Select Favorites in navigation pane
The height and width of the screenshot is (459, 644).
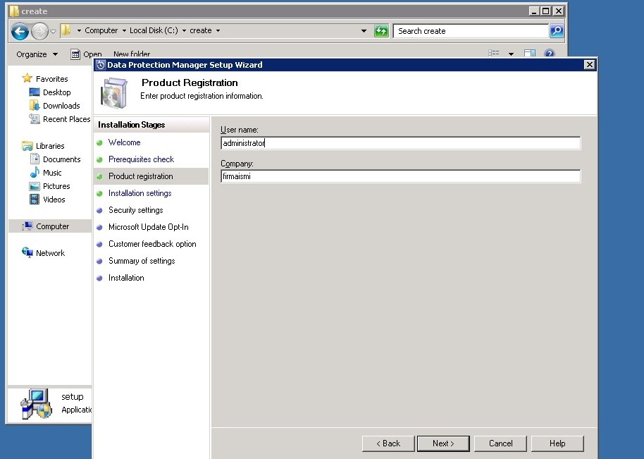[x=51, y=79]
